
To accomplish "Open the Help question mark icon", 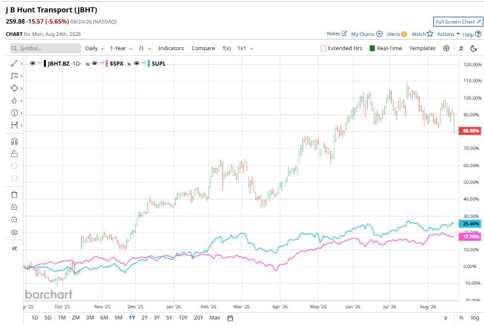I will (x=478, y=34).
